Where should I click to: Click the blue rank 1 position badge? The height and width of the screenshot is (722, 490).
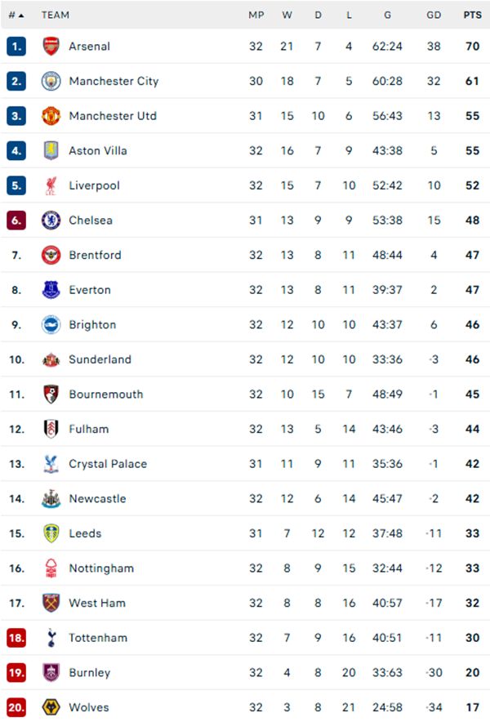16,47
